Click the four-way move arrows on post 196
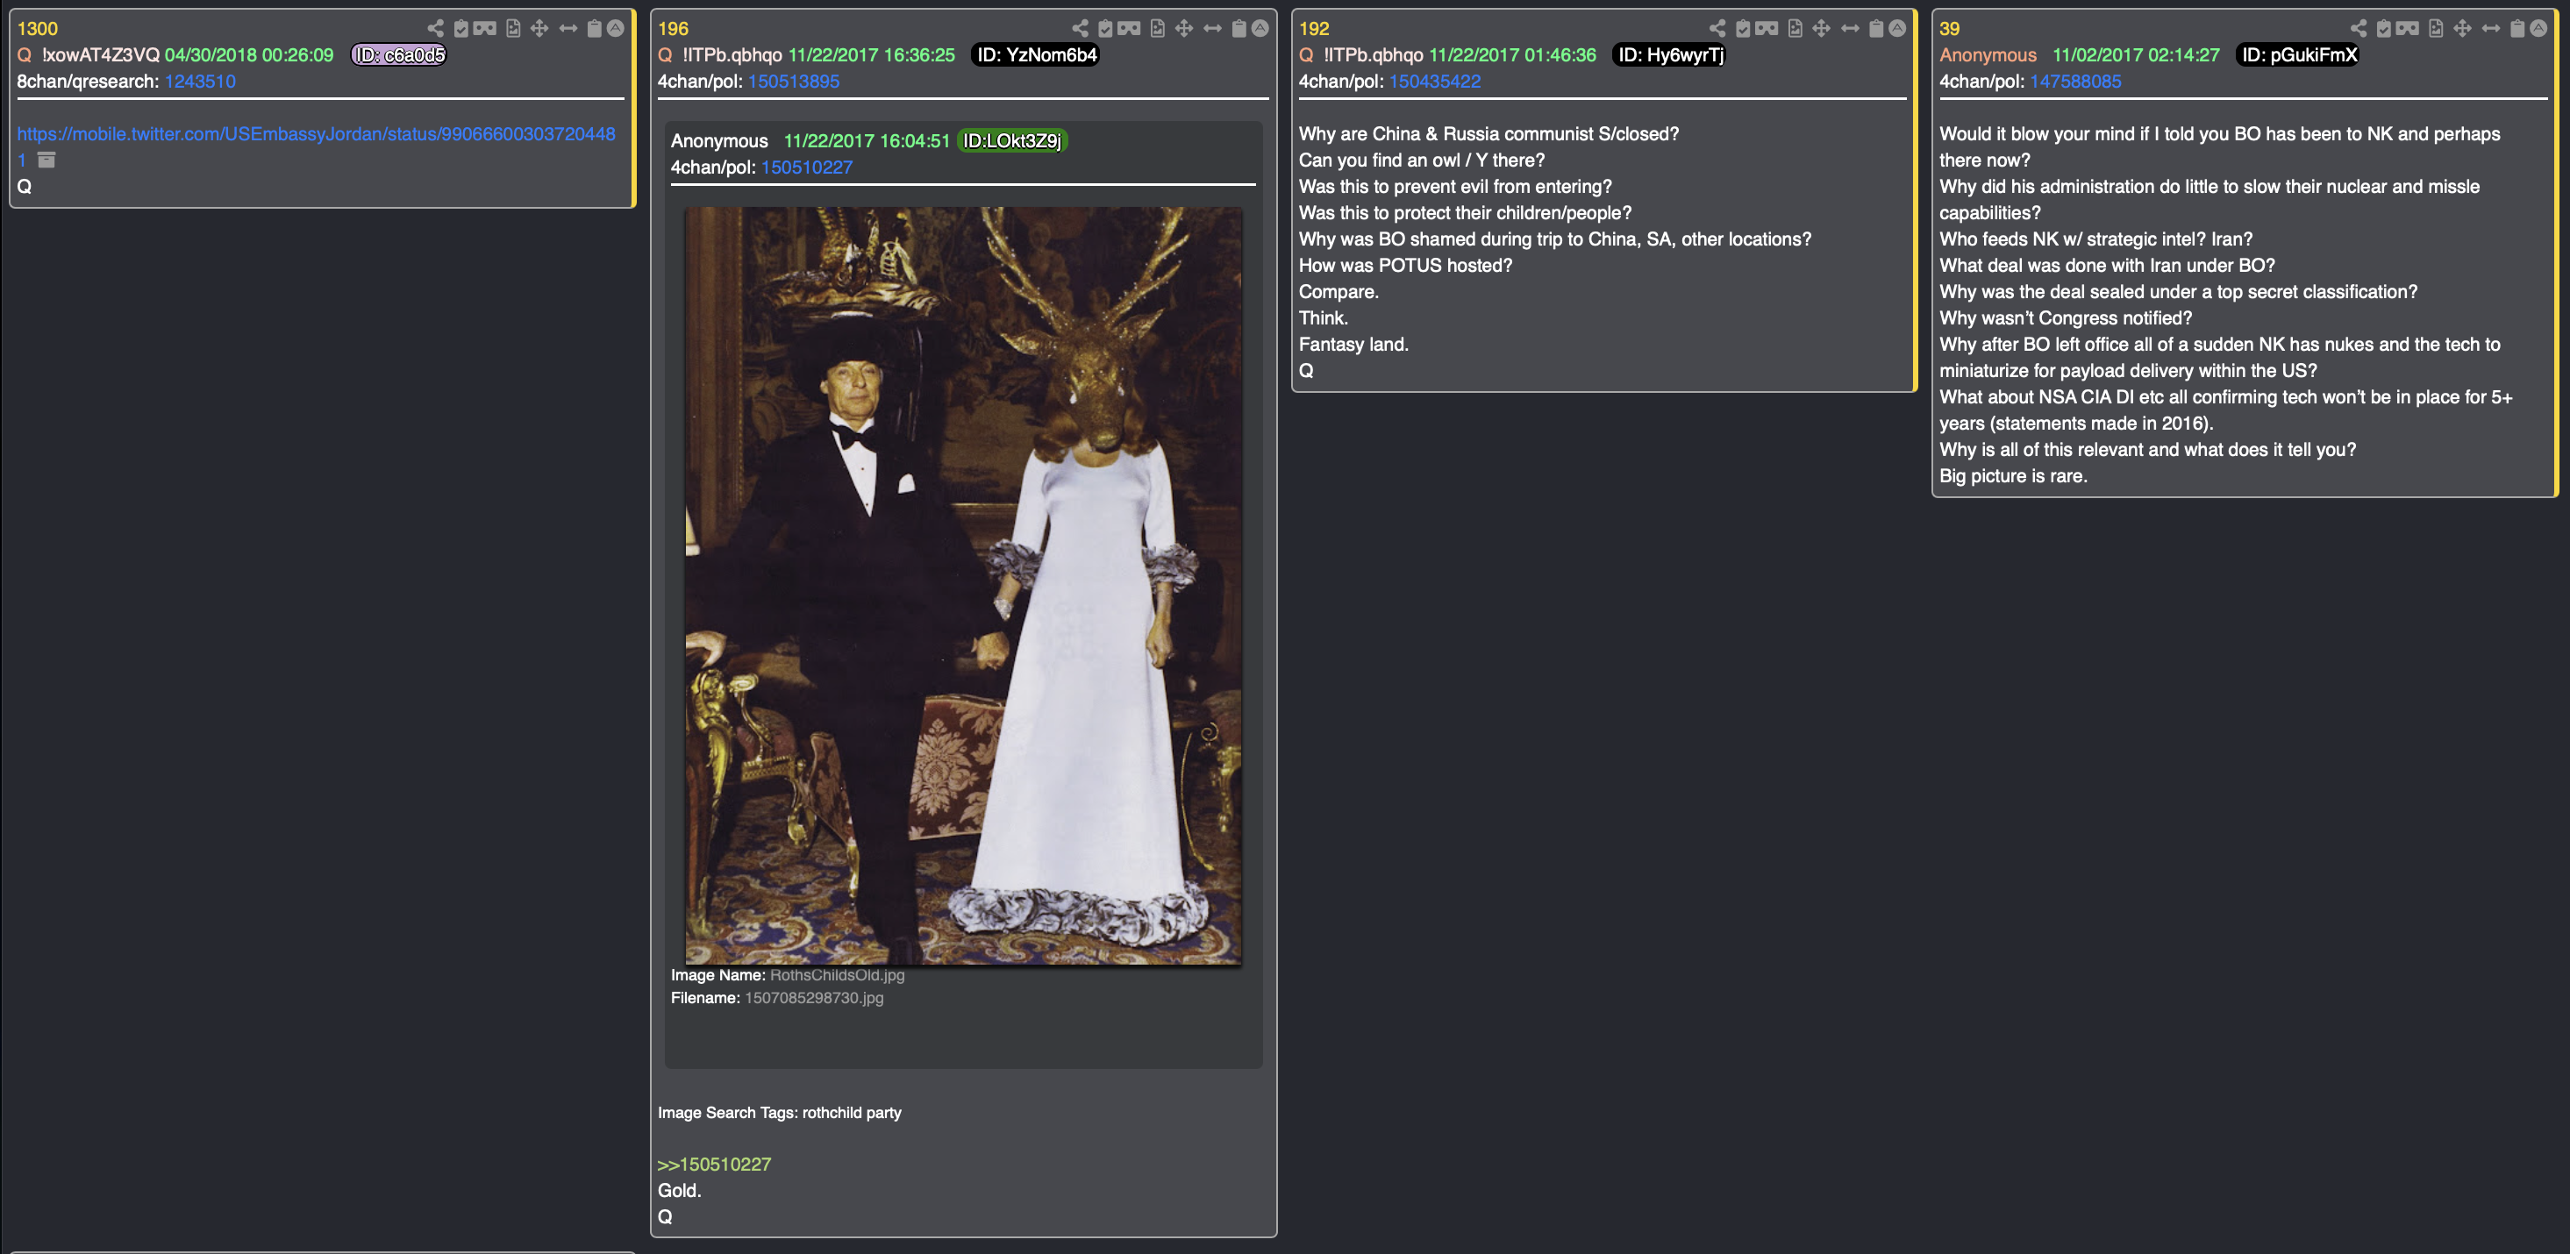The width and height of the screenshot is (2570, 1254). [x=1184, y=28]
